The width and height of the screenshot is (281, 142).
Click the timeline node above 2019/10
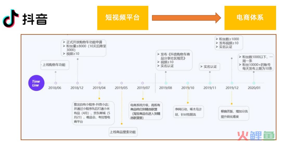click(x=188, y=83)
